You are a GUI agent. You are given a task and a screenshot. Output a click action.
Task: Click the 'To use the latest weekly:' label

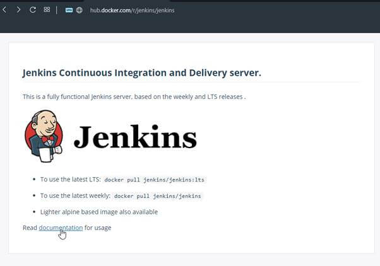75,195
